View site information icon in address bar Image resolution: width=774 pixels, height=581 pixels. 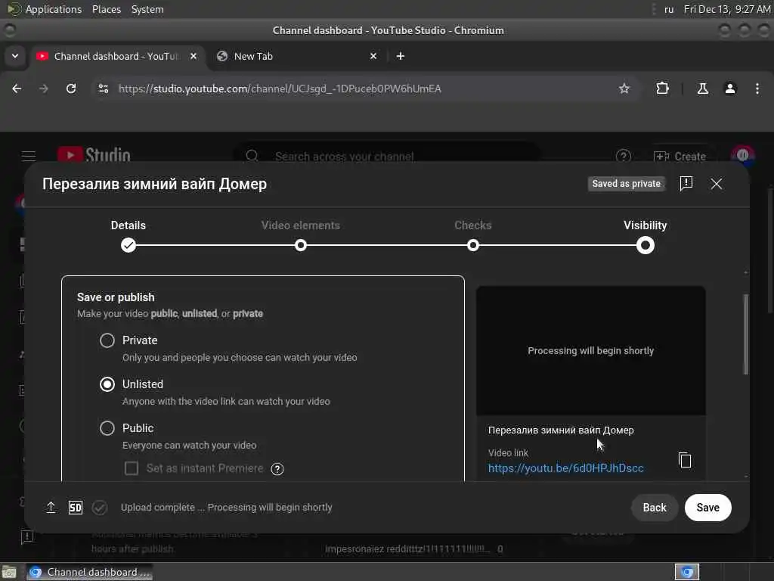tap(103, 89)
